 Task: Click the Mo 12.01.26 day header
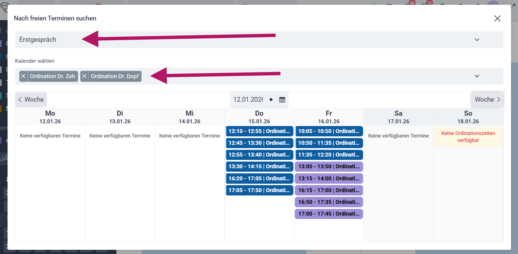pos(50,117)
